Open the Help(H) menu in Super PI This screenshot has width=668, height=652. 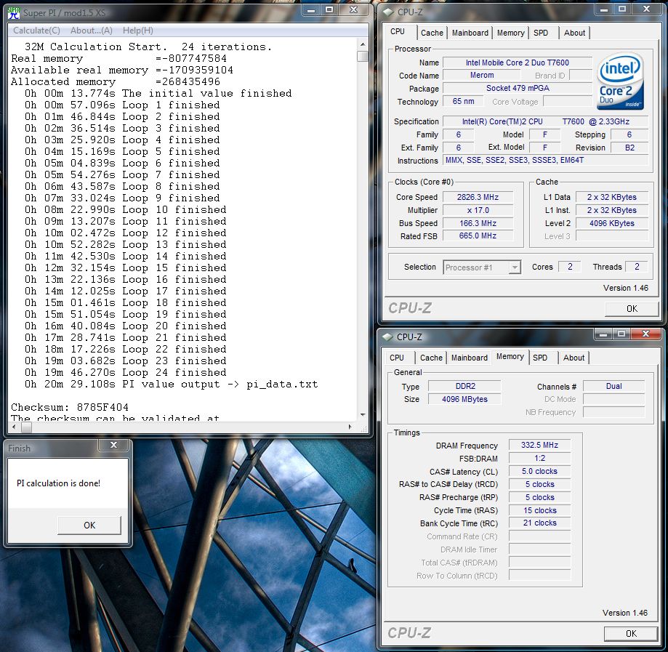click(x=137, y=31)
